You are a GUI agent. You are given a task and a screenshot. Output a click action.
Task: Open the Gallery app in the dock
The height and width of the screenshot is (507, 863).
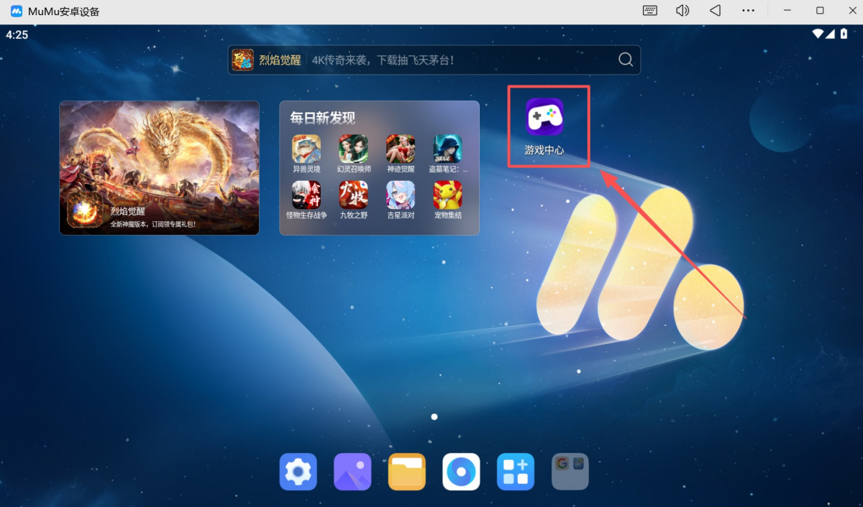coord(352,472)
